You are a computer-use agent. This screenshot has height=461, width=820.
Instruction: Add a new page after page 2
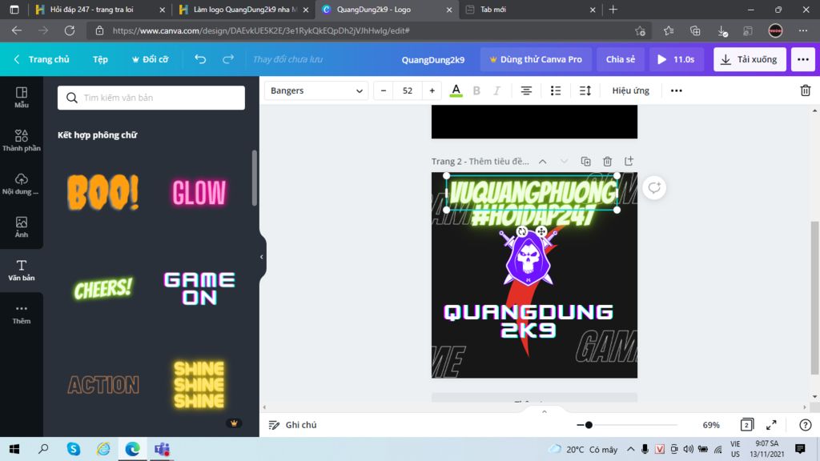click(x=629, y=161)
